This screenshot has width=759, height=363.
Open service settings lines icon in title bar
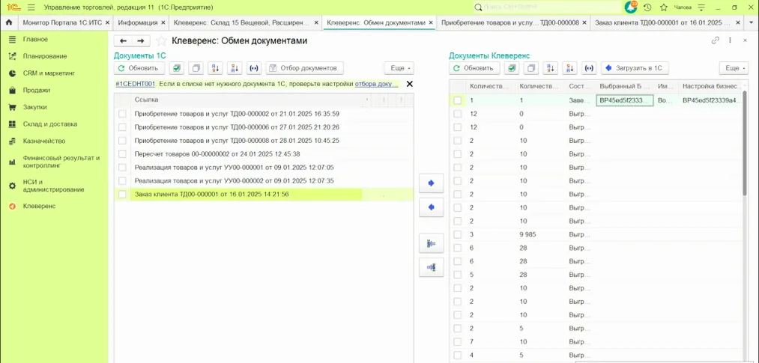pyautogui.click(x=702, y=7)
